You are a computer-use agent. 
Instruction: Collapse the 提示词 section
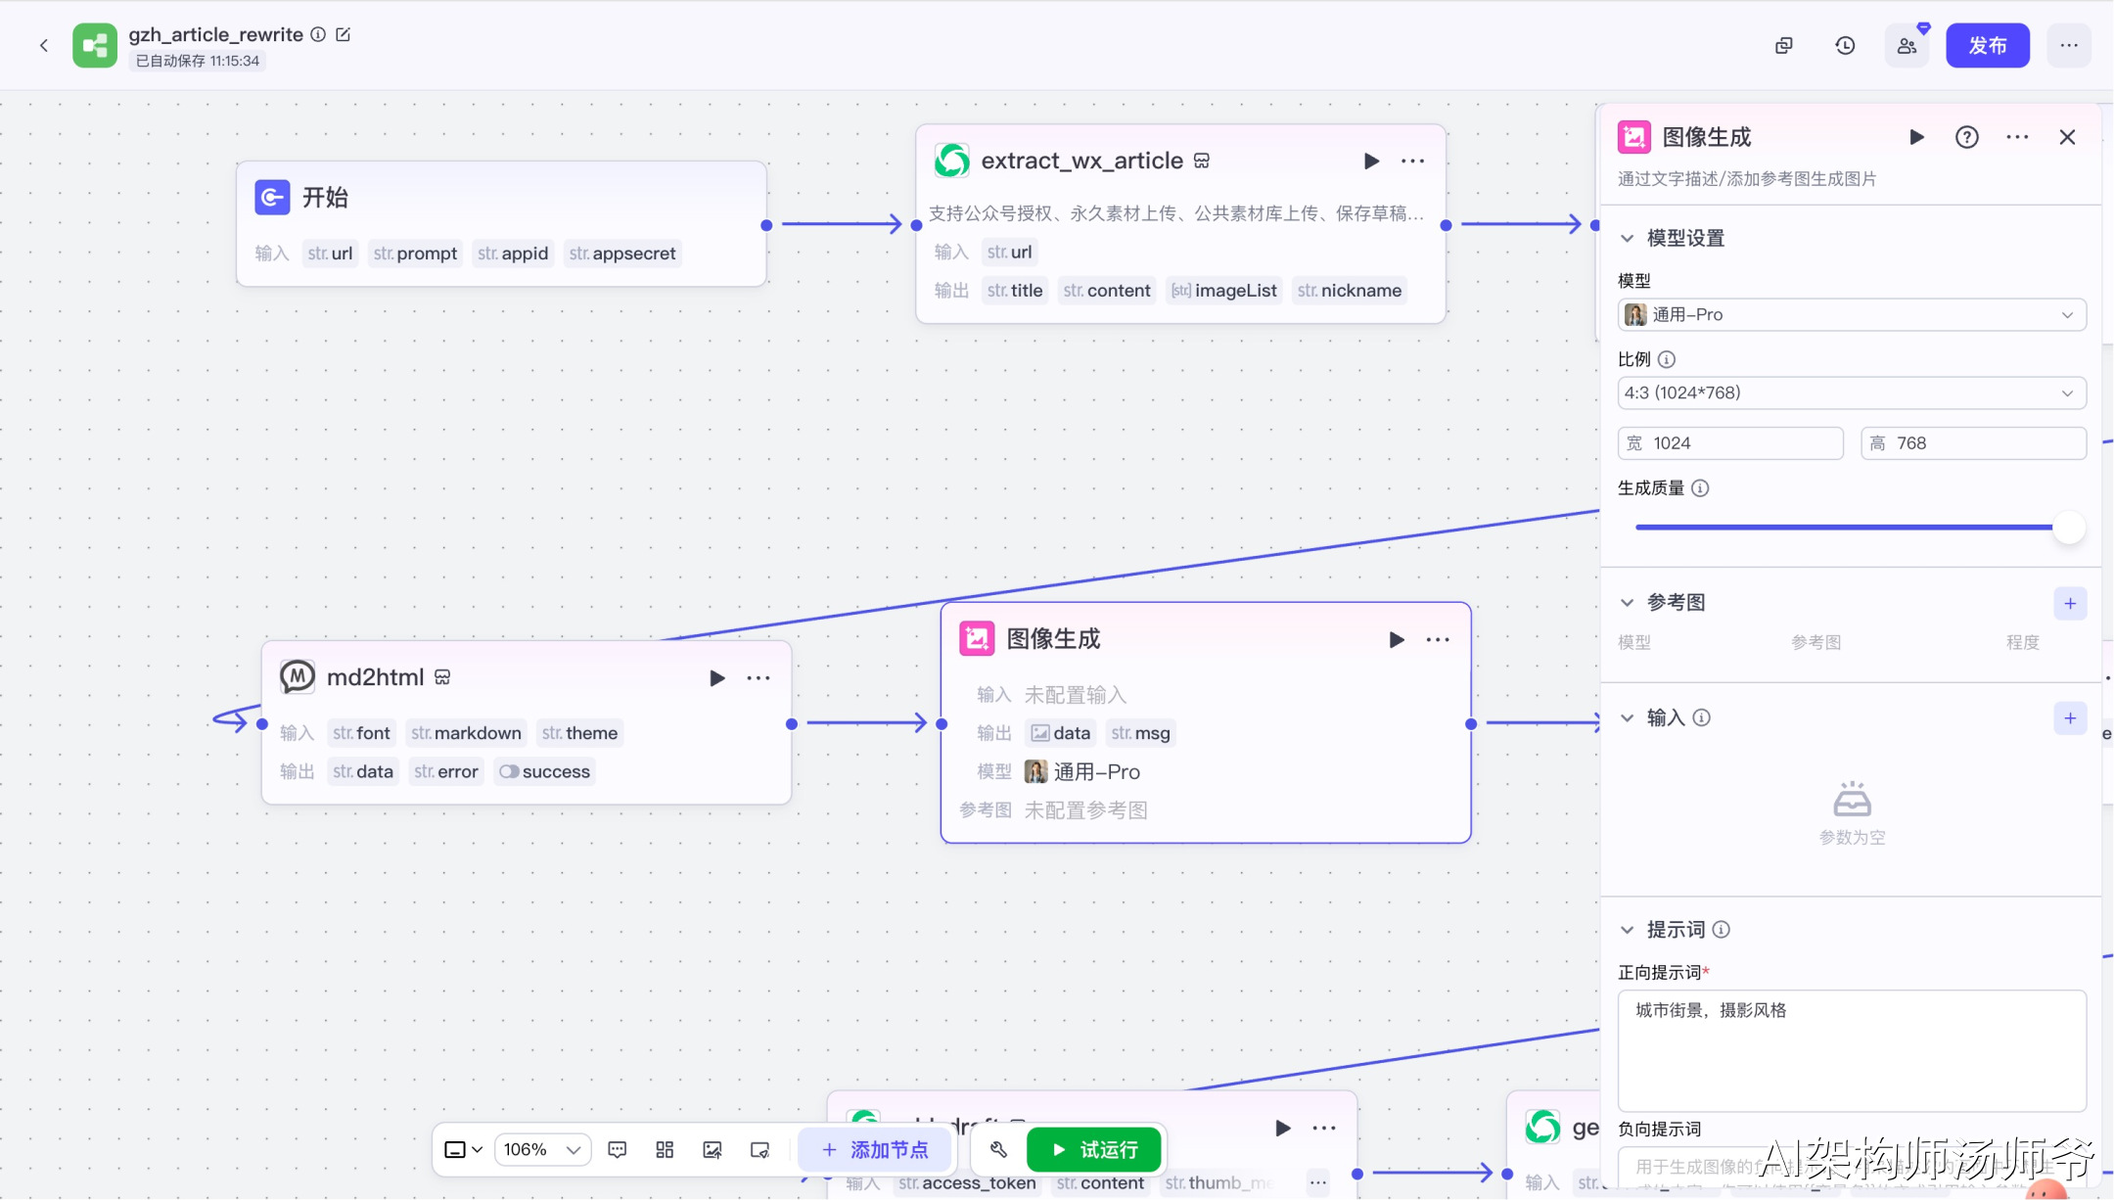click(1627, 930)
